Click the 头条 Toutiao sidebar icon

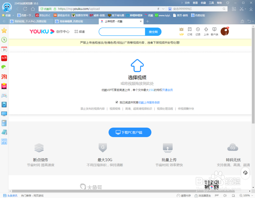[x=4, y=58]
